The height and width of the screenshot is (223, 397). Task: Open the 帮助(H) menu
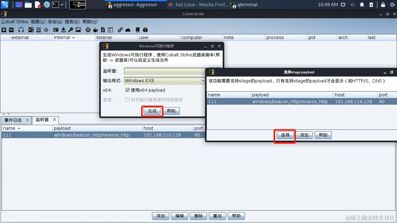(90, 22)
